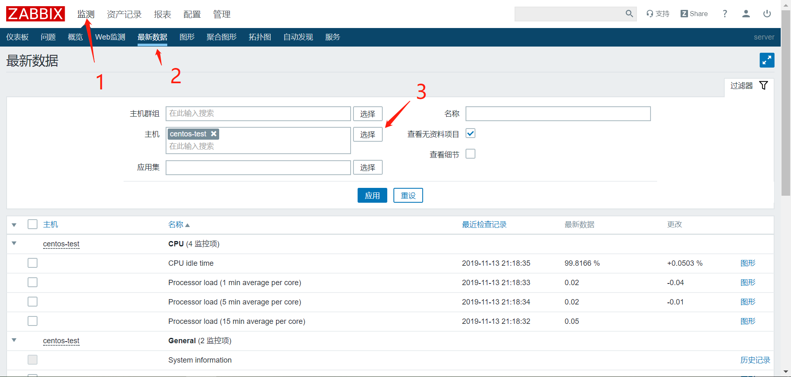The width and height of the screenshot is (791, 377).
Task: Open the 监测 top menu
Action: [86, 14]
